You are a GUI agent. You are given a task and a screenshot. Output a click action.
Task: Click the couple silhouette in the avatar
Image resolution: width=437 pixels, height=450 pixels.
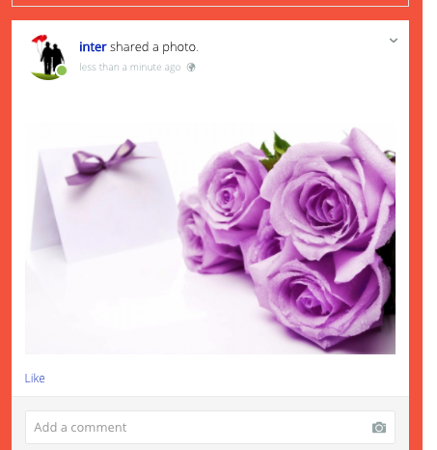click(52, 58)
